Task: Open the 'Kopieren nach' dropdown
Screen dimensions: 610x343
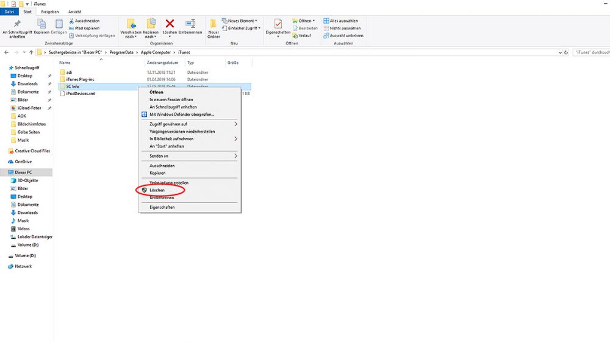Action: point(151,29)
